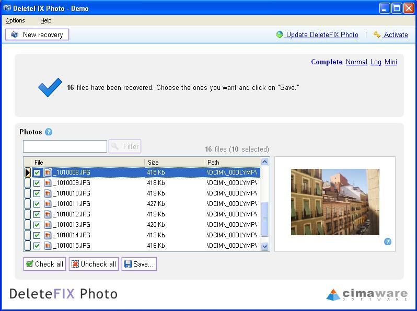The width and height of the screenshot is (417, 311).
Task: Select the _1010009.JPG file name
Action: click(x=72, y=183)
